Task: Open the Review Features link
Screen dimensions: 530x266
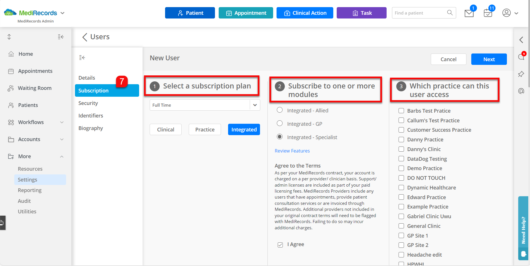Action: click(x=292, y=150)
